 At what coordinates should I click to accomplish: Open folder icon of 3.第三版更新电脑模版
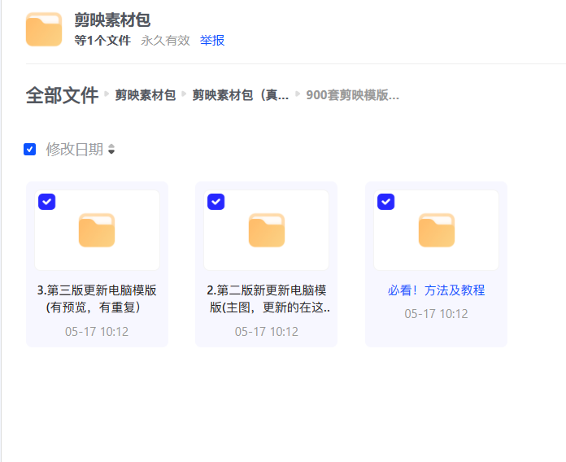[97, 230]
